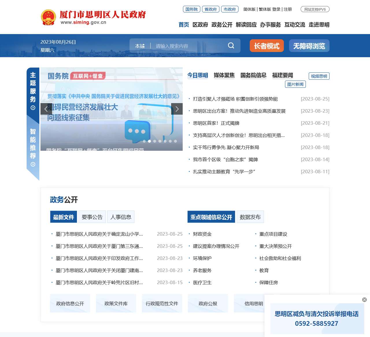Open the 视频思明 link

click(319, 76)
